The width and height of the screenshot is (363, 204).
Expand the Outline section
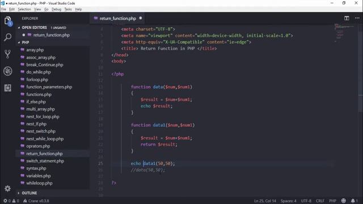click(x=29, y=193)
